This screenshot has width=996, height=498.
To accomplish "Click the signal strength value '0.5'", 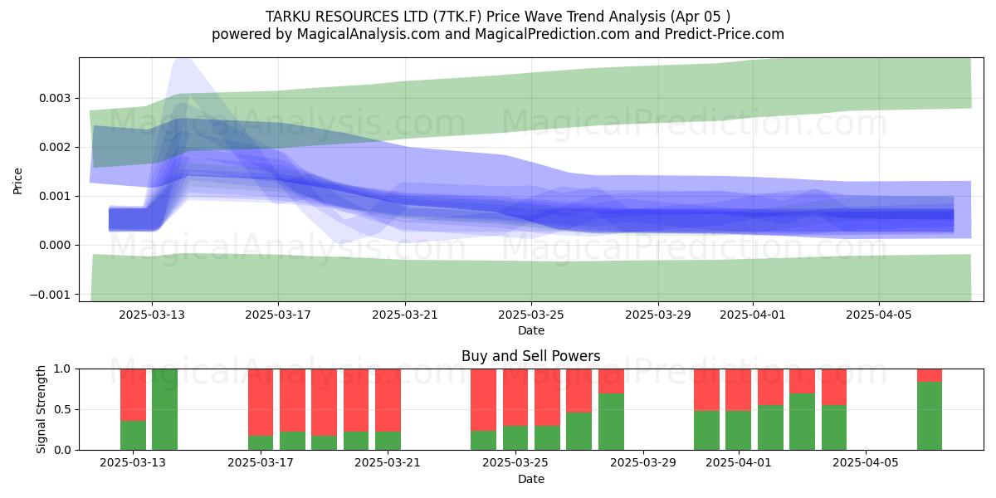I will click(x=64, y=409).
